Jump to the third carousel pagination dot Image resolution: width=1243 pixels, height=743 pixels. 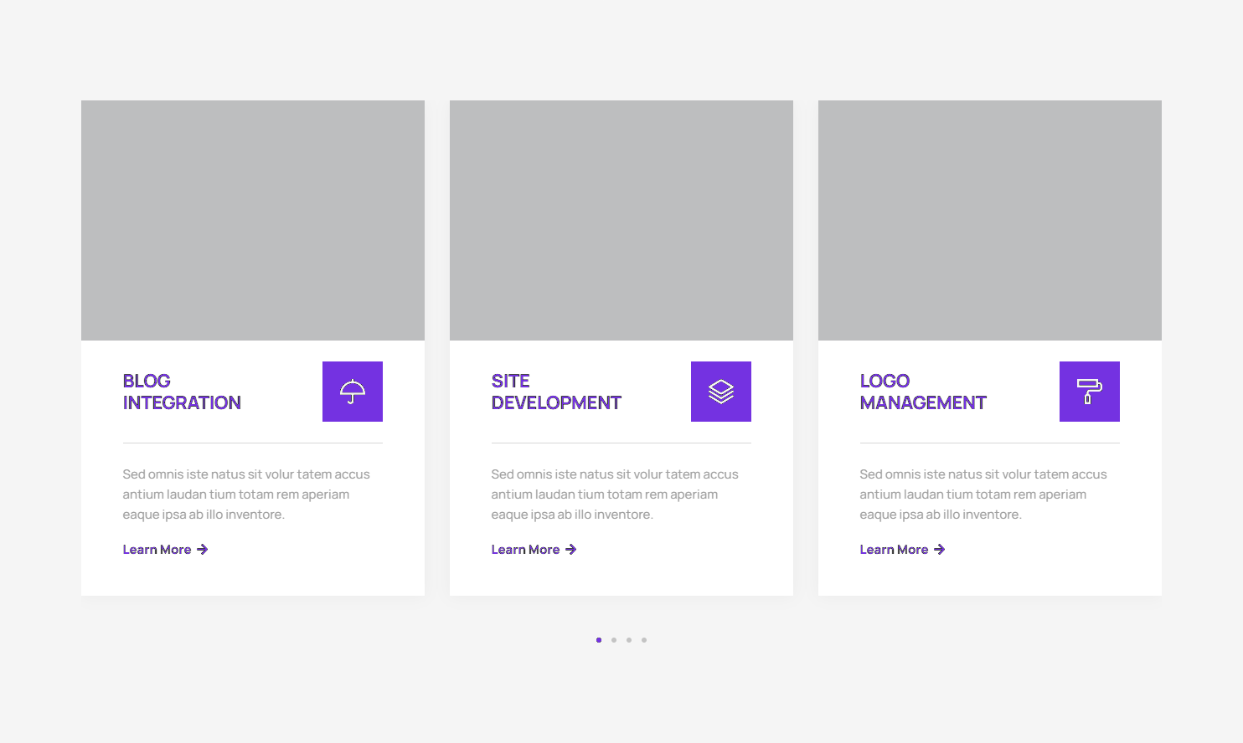tap(629, 640)
